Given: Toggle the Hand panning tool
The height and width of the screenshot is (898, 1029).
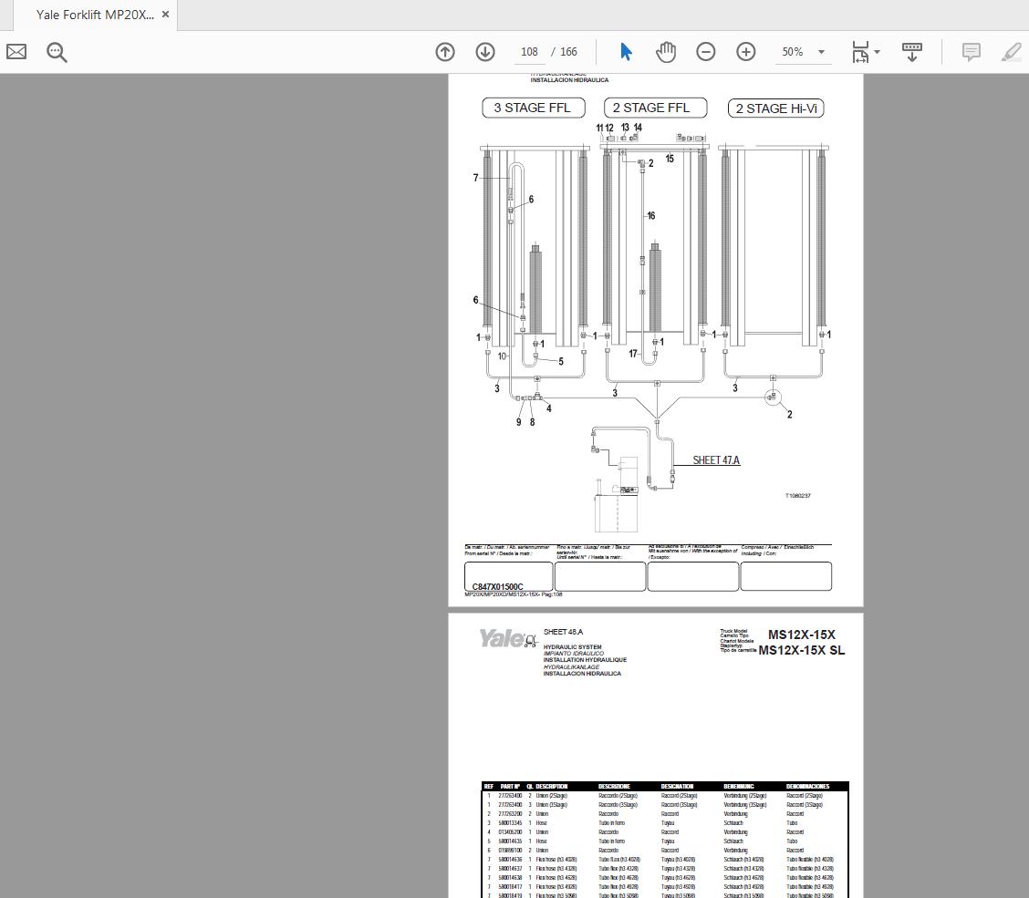Looking at the screenshot, I should pos(666,52).
